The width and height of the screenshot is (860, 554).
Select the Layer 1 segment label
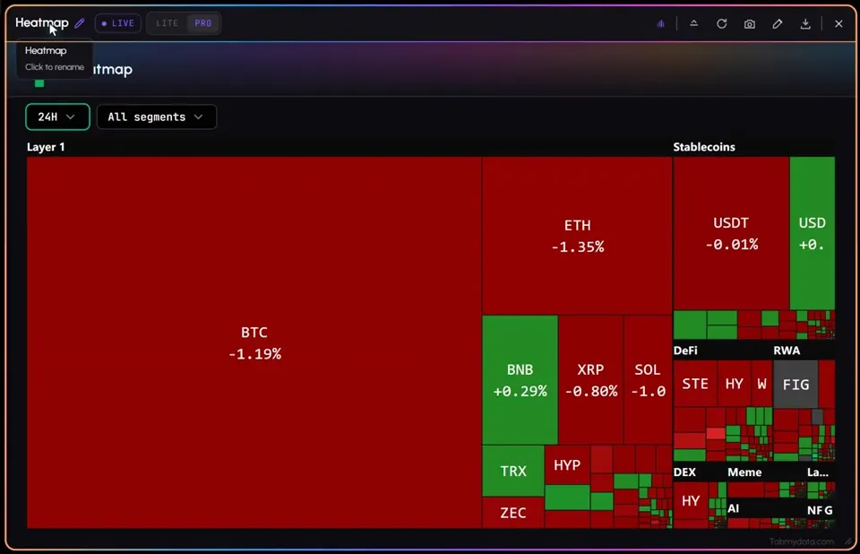(46, 147)
